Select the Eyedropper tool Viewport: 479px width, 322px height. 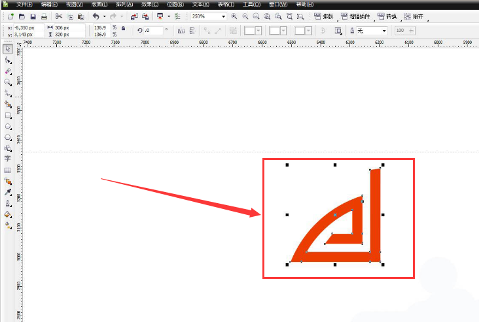8,192
